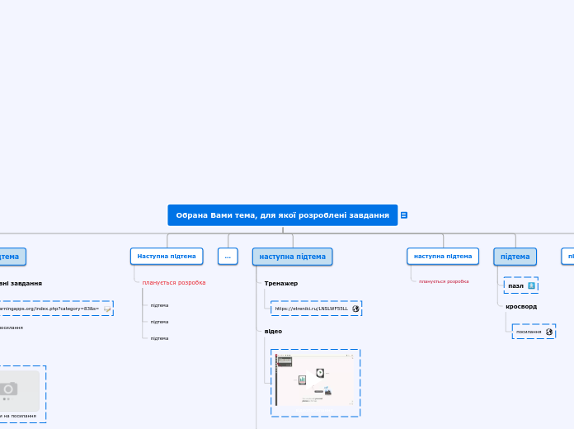This screenshot has width=574, height=429.
Task: Select the blue-filled 'наступна підтема' node
Action: [293, 257]
